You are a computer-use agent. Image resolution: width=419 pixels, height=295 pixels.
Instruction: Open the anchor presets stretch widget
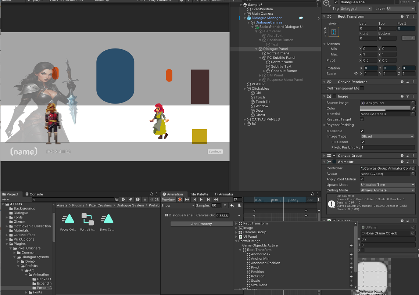333,32
